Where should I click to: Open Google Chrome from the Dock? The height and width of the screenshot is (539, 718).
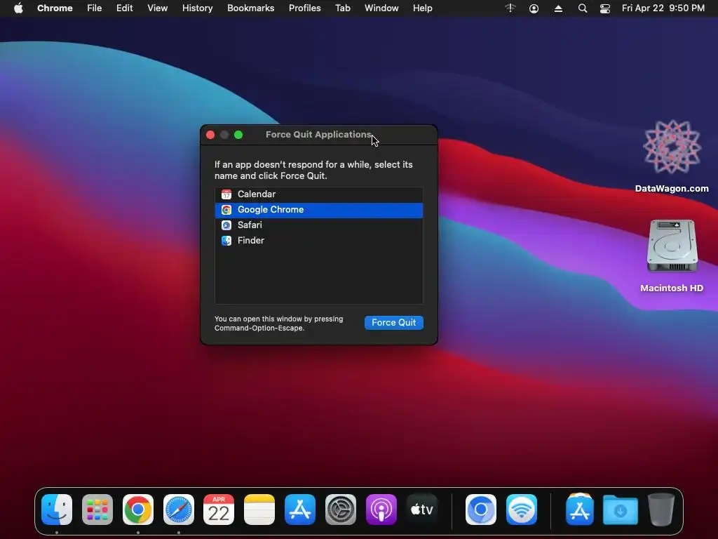138,510
